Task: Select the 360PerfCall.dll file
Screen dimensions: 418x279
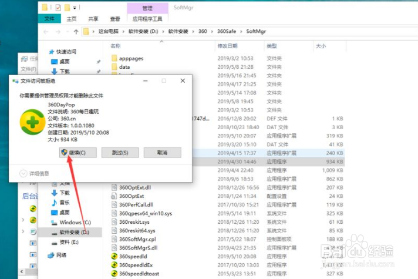Action: point(136,204)
